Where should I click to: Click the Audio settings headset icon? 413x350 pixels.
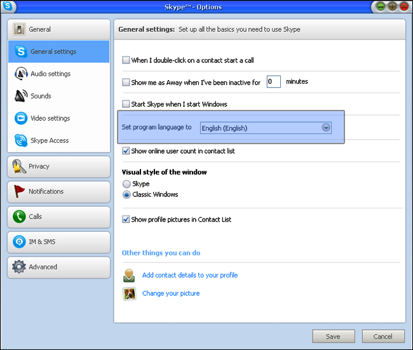tap(21, 74)
